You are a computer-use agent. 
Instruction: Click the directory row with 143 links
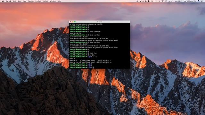pyautogui.click(x=90, y=62)
